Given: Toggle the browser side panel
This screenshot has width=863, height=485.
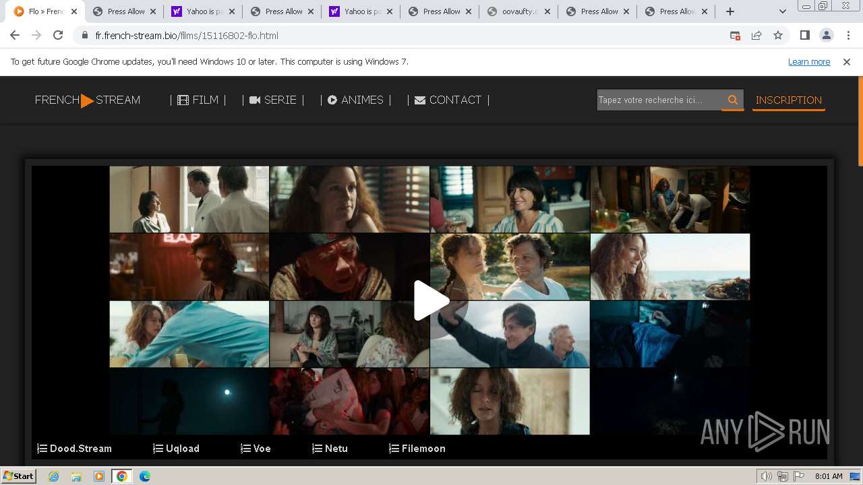Looking at the screenshot, I should click(x=804, y=35).
